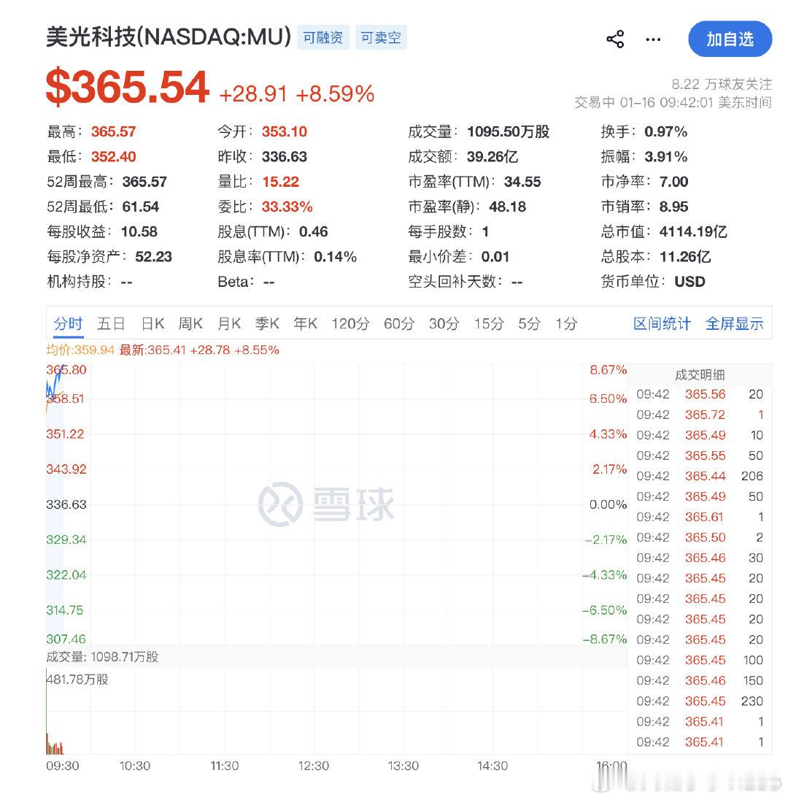This screenshot has height=800, width=788.
Task: Open 区间统计 interval statistics
Action: pyautogui.click(x=661, y=323)
